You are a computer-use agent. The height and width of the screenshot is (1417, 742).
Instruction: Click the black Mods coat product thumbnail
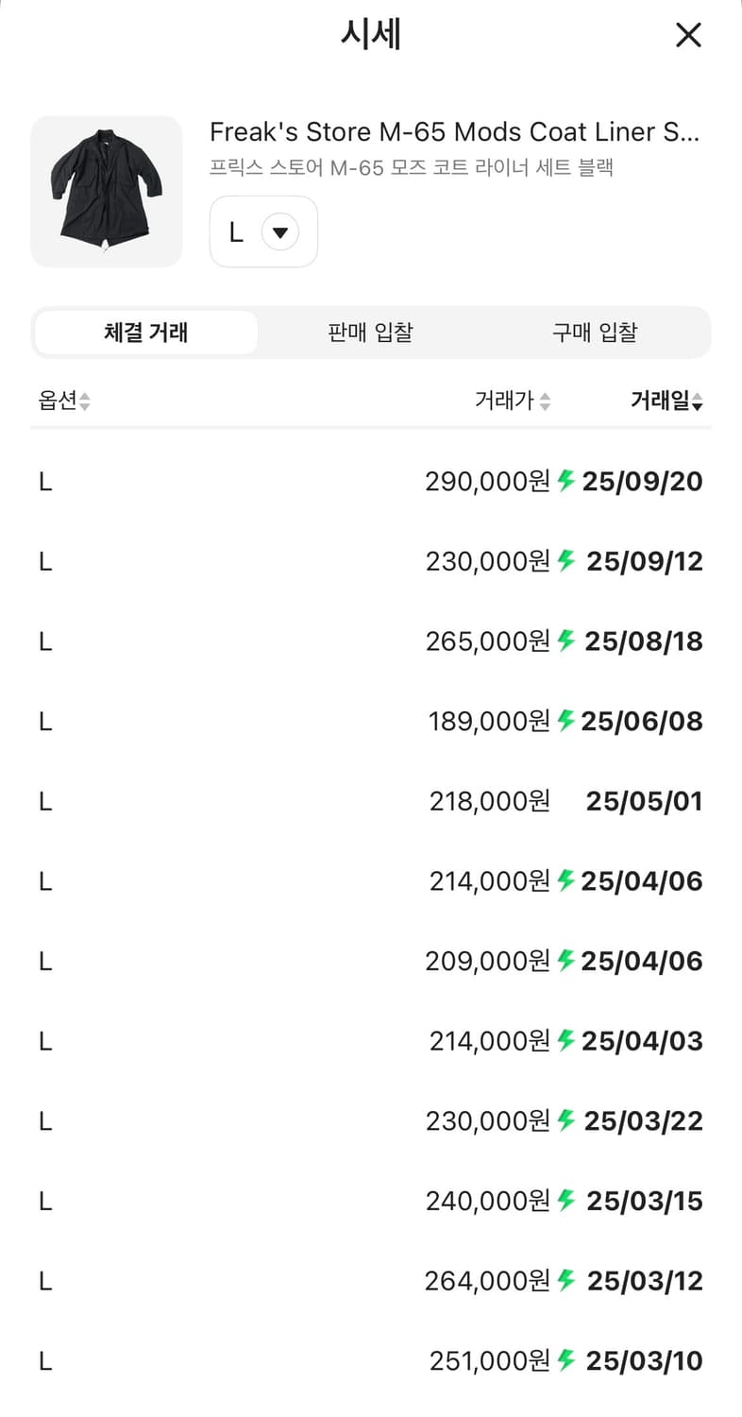click(107, 192)
